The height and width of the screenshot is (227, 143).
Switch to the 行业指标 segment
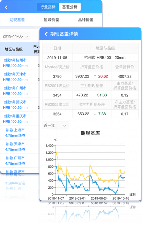pos(48,7)
